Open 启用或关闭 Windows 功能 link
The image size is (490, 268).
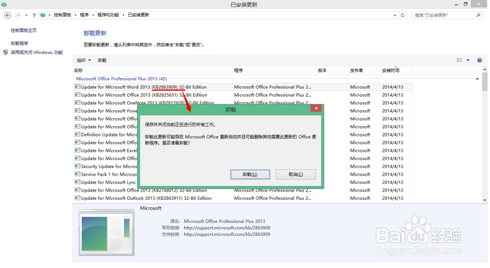(x=37, y=52)
